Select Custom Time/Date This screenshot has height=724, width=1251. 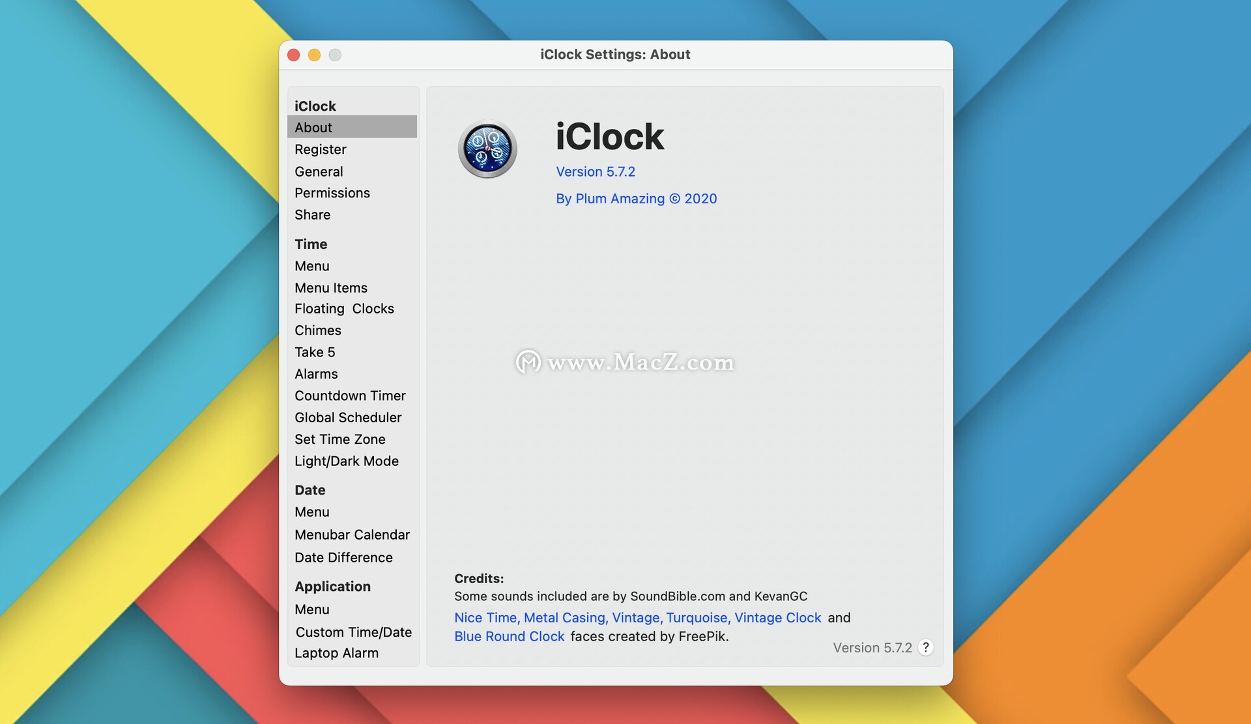coord(354,632)
